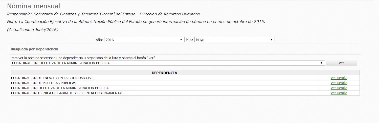Click the DEPENDENCIA column header
The width and height of the screenshot is (379, 123).
[x=164, y=73]
